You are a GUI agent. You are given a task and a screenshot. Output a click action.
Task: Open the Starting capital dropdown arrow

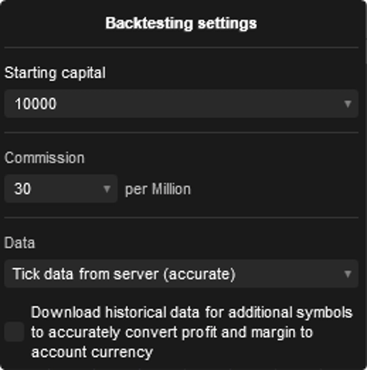(347, 104)
